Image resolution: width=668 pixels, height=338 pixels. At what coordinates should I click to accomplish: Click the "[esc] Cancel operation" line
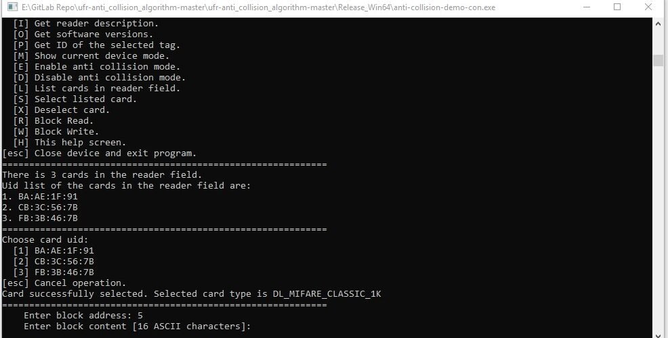(64, 283)
